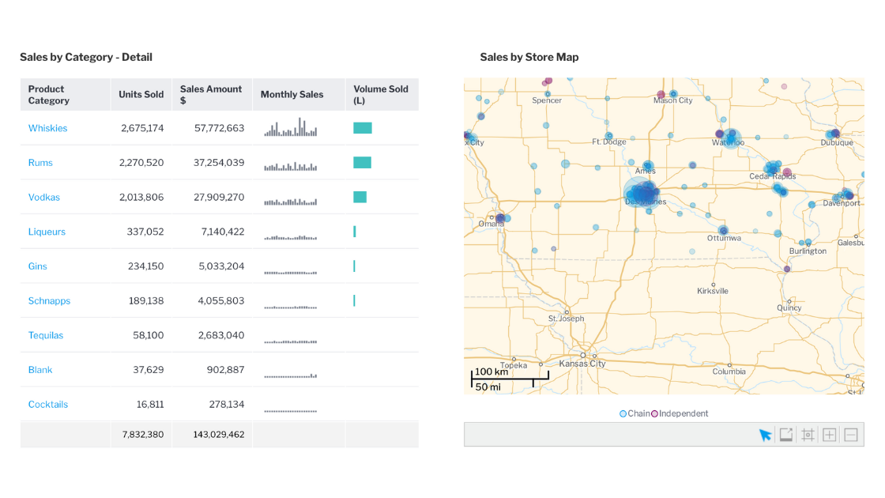Open the Liqueurs category link
This screenshot has width=885, height=498.
click(x=47, y=232)
